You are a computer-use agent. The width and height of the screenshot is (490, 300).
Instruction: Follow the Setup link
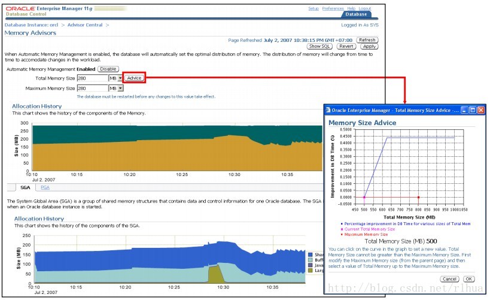click(x=314, y=8)
